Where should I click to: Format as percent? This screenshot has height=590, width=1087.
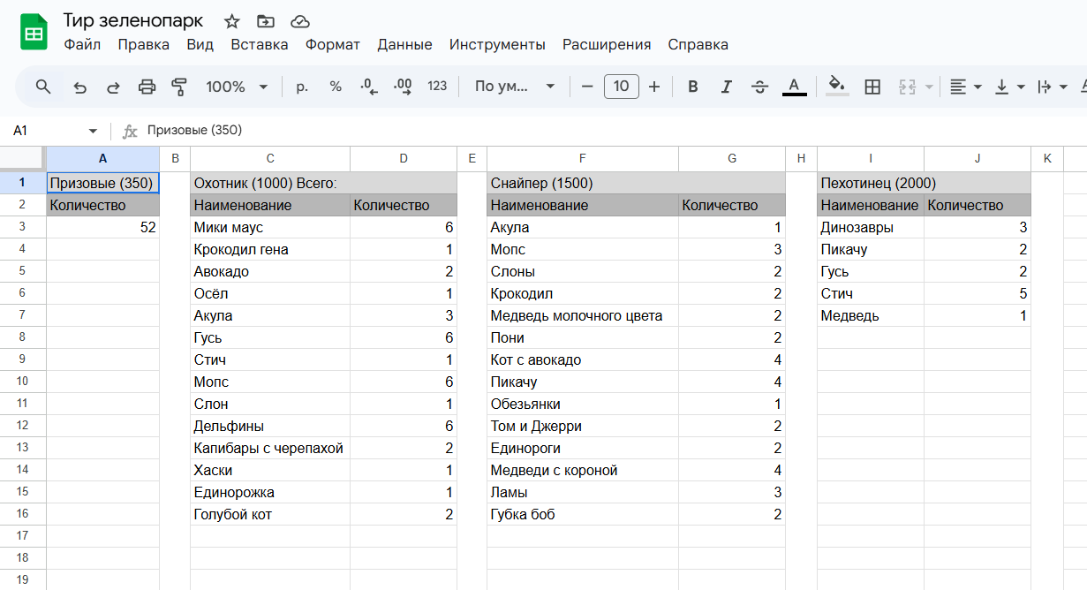coord(336,87)
